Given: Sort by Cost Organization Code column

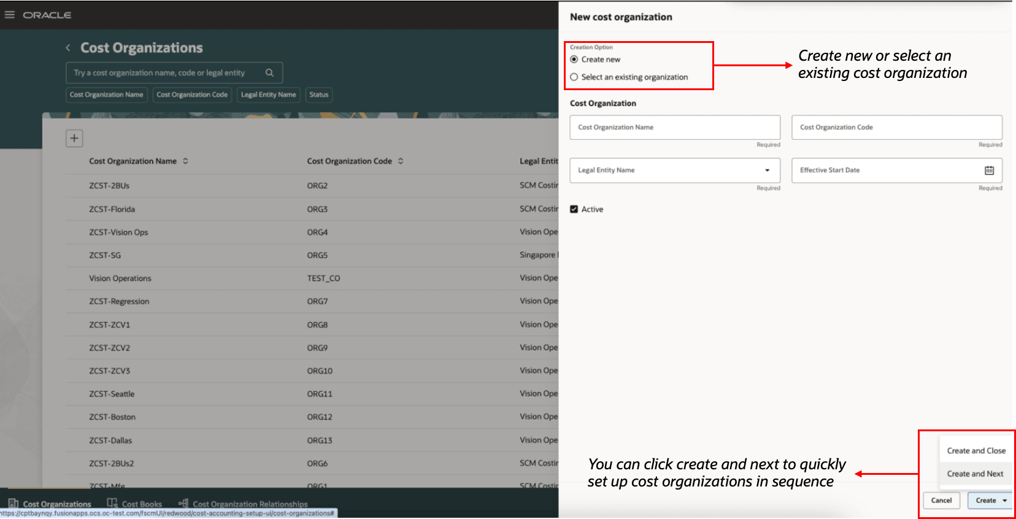Looking at the screenshot, I should point(401,161).
